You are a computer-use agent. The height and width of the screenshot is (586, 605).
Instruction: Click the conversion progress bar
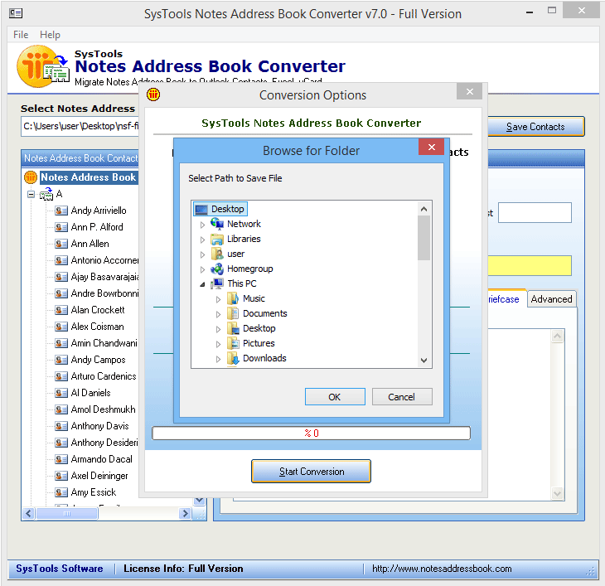click(311, 433)
